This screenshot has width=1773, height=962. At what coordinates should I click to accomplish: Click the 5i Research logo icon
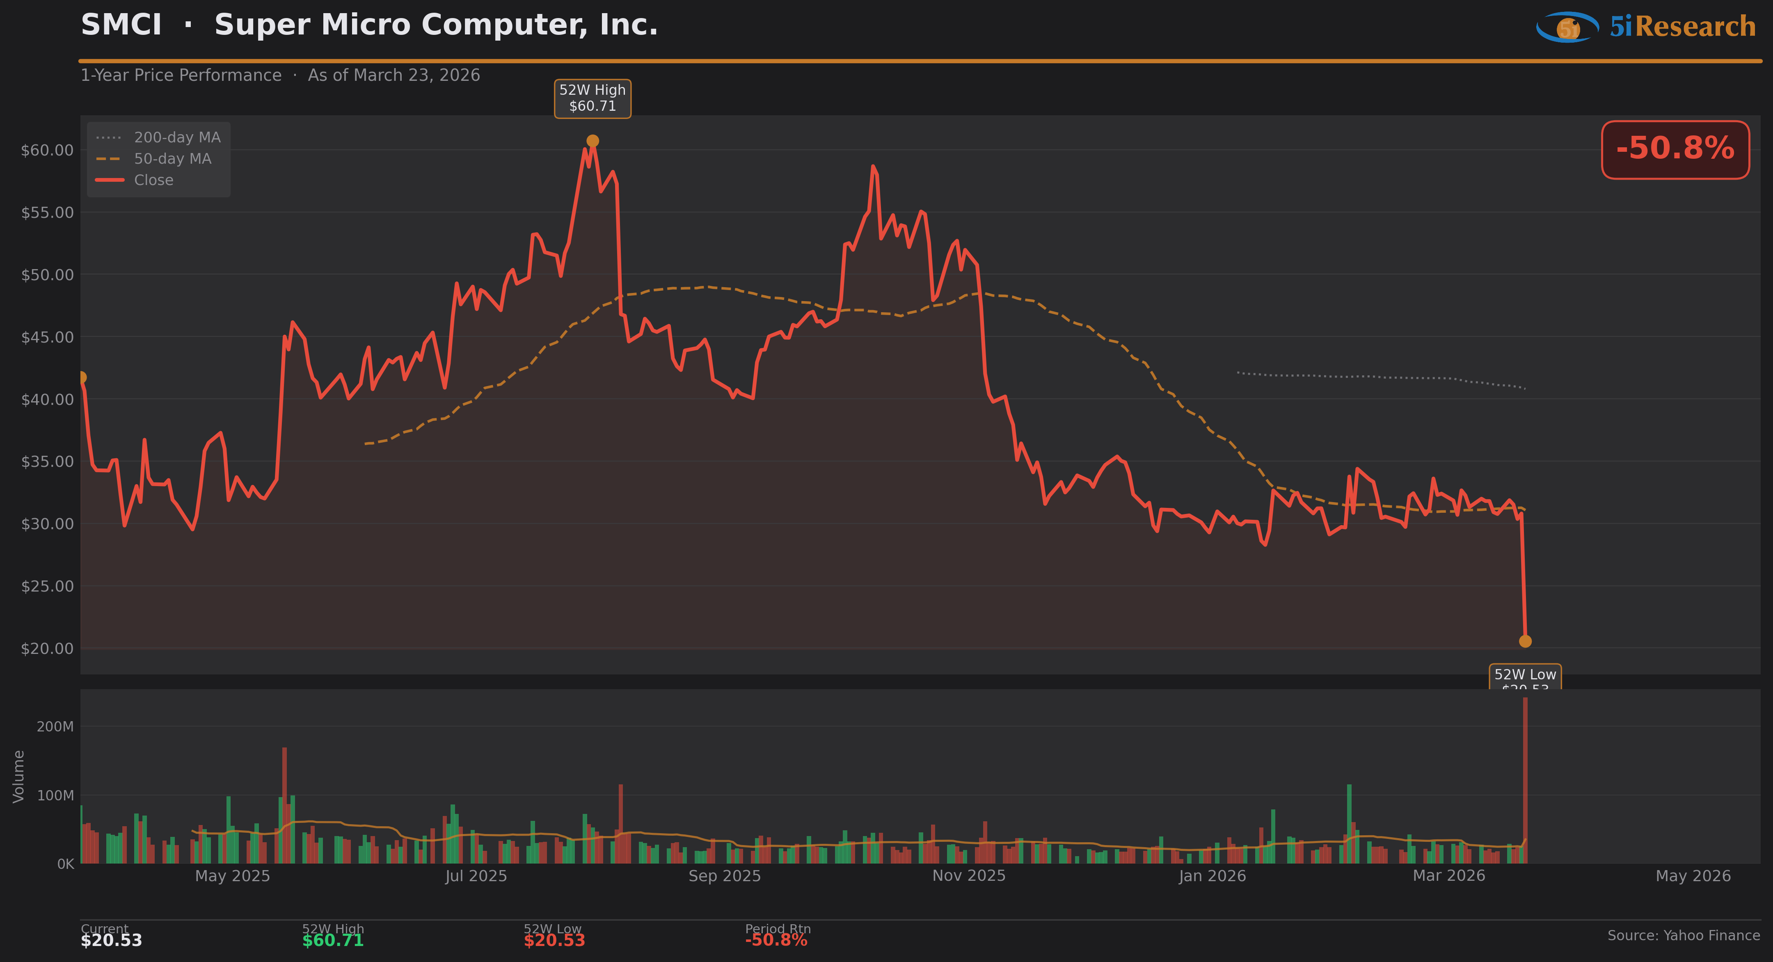point(1567,27)
